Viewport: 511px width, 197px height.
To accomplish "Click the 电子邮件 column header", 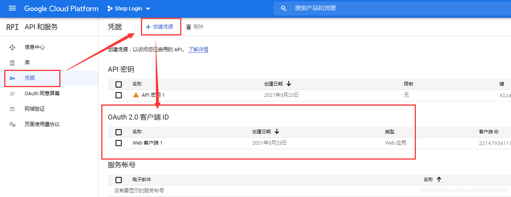I will [142, 180].
